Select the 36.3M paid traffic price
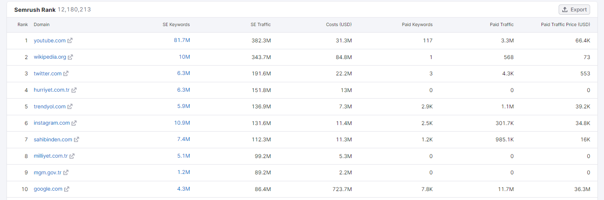The height and width of the screenshot is (200, 604). [x=583, y=189]
